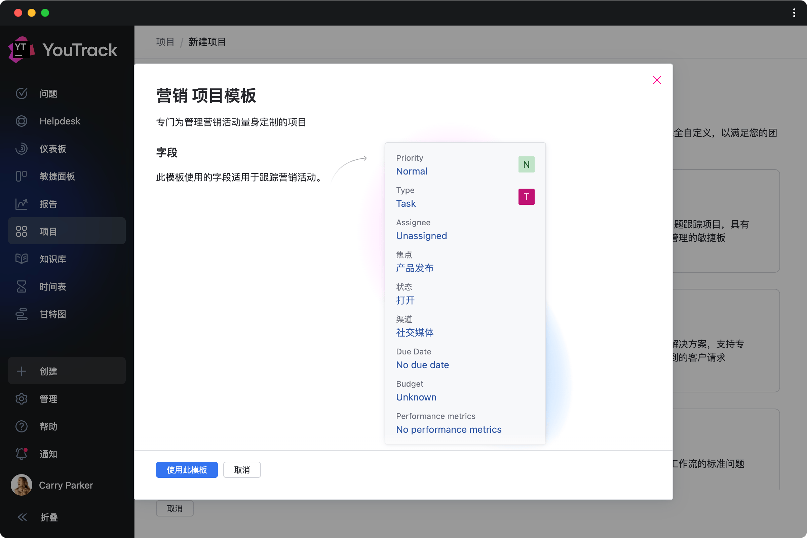This screenshot has height=538, width=807.
Task: Open the 知识库 knowledge base icon
Action: [x=21, y=259]
